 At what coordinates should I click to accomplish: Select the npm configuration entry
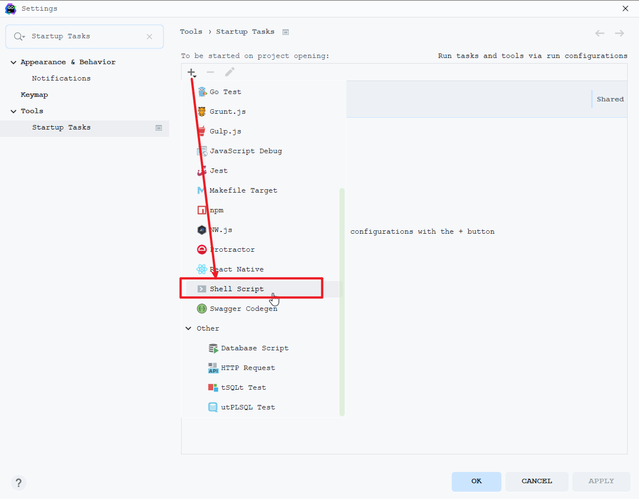tap(217, 210)
